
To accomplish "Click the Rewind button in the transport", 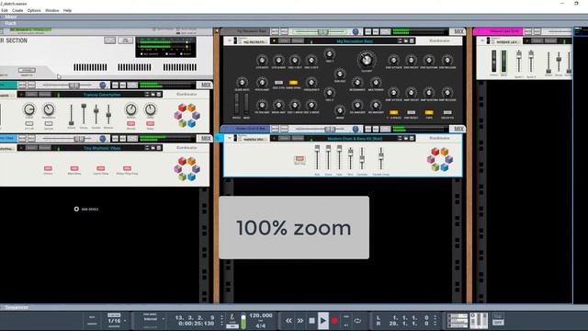I will click(288, 321).
